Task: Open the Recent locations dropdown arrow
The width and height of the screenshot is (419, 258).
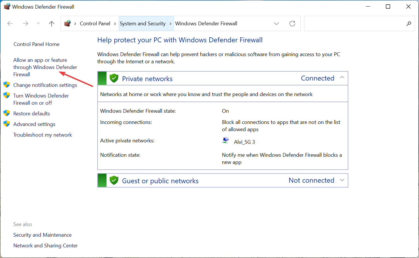Action: tap(38, 24)
